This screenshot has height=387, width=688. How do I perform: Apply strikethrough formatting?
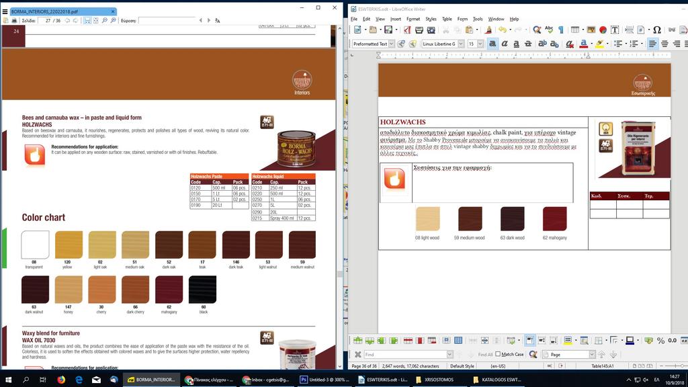[528, 44]
